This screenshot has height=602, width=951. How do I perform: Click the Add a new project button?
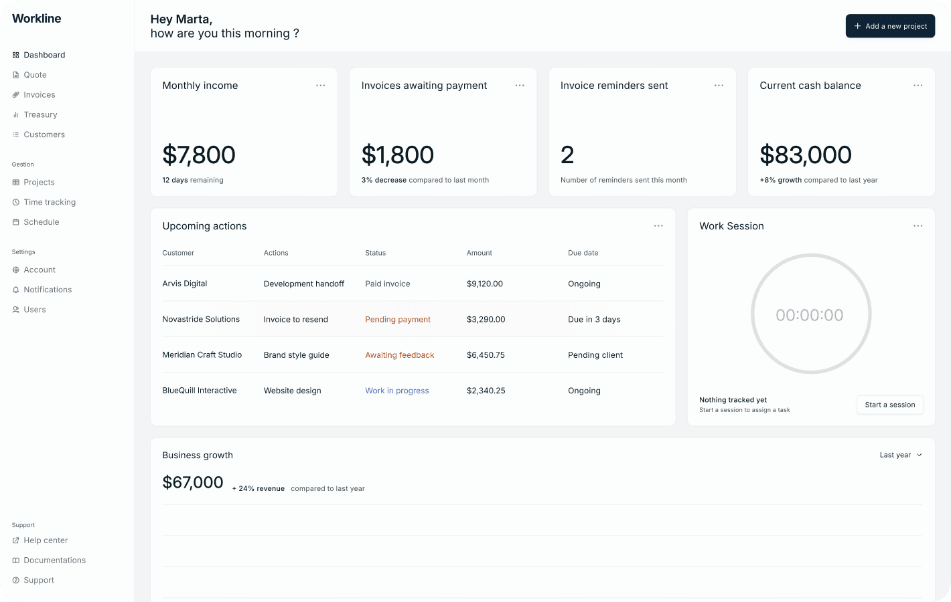(890, 25)
